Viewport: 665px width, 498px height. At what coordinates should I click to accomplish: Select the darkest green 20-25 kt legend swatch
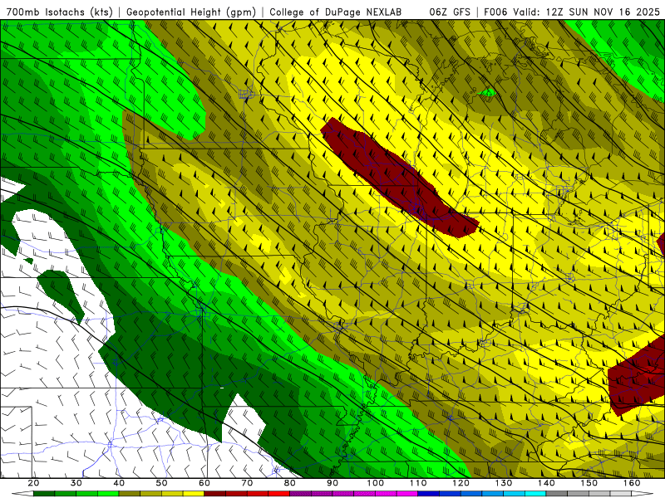(x=44, y=494)
